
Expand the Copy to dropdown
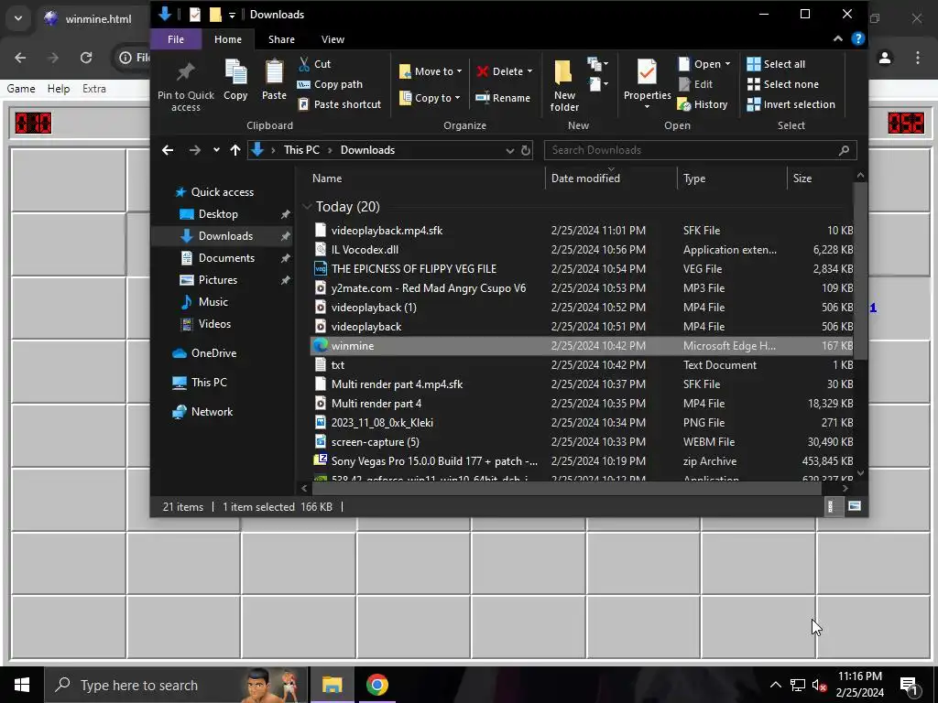tap(458, 98)
